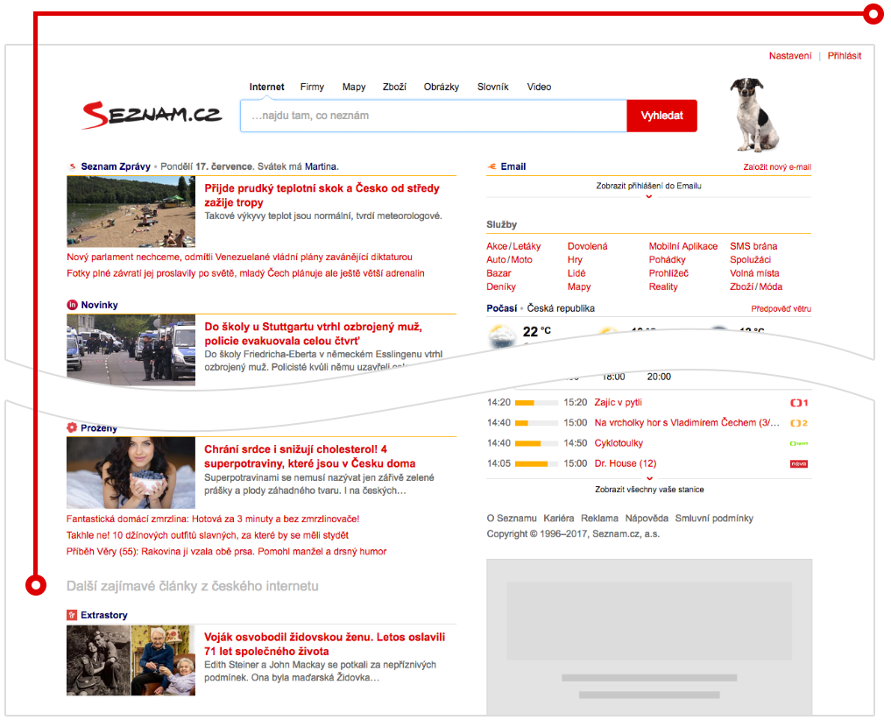Open the Pohádky service link
The image size is (891, 727).
(x=667, y=259)
